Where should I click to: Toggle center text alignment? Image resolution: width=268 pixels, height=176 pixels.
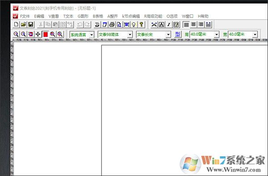[x=193, y=25]
